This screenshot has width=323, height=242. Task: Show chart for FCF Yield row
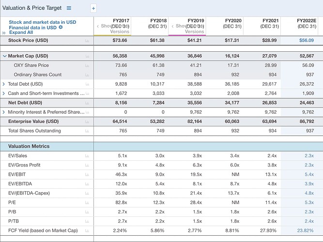[x=87, y=230]
